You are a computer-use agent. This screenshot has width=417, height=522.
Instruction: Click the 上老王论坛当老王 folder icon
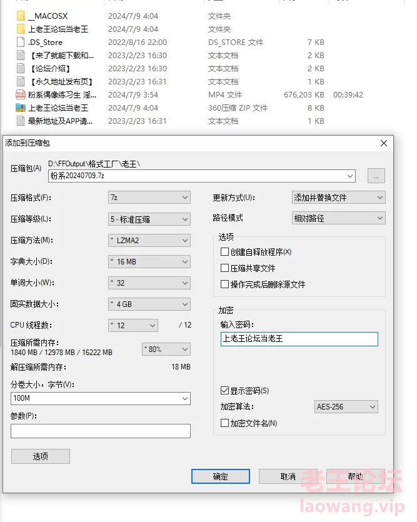coord(21,29)
